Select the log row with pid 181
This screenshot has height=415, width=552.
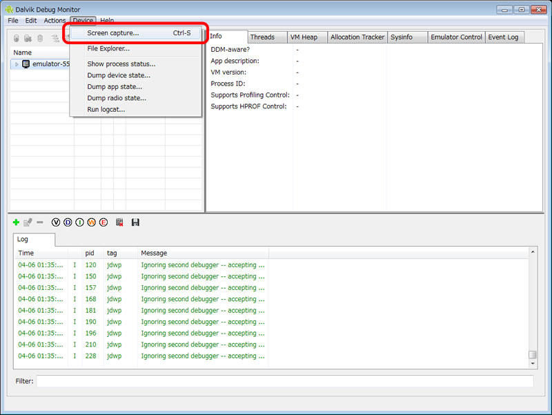[271, 310]
